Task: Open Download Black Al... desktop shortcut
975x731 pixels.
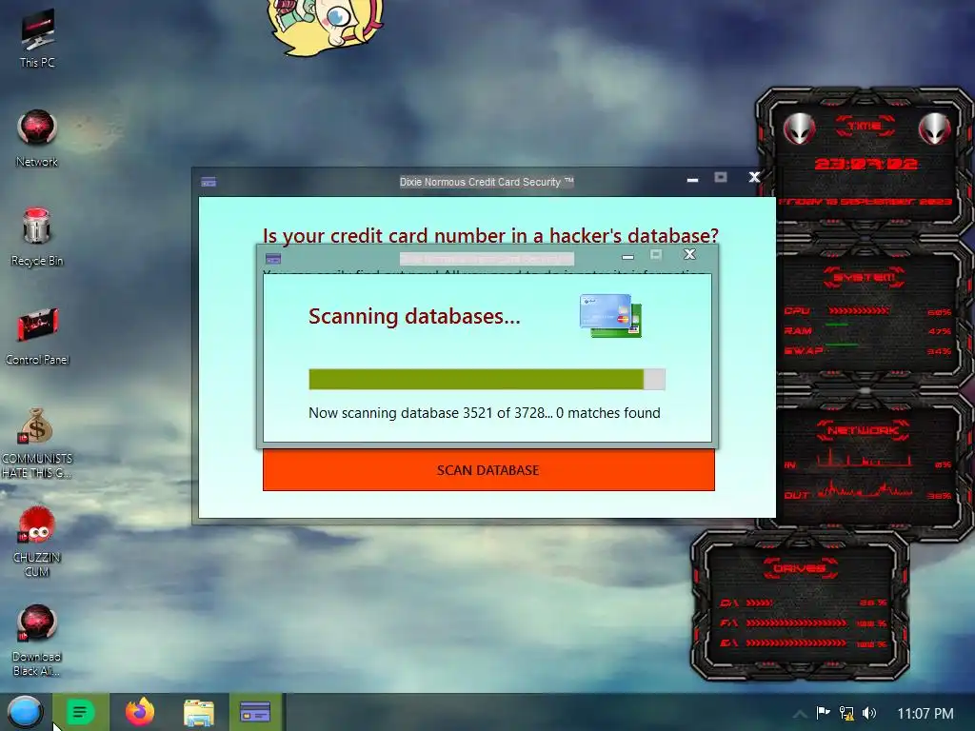Action: [37, 641]
